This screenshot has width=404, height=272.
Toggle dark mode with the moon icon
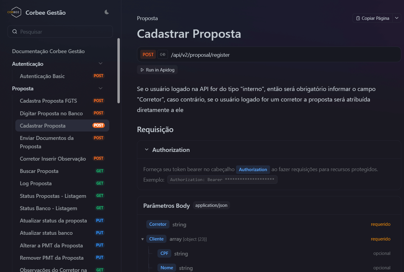[x=107, y=12]
